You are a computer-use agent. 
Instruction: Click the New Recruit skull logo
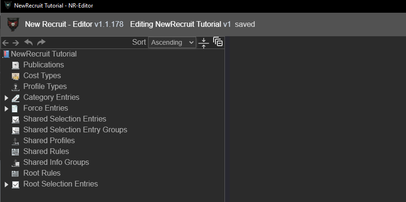coord(13,24)
